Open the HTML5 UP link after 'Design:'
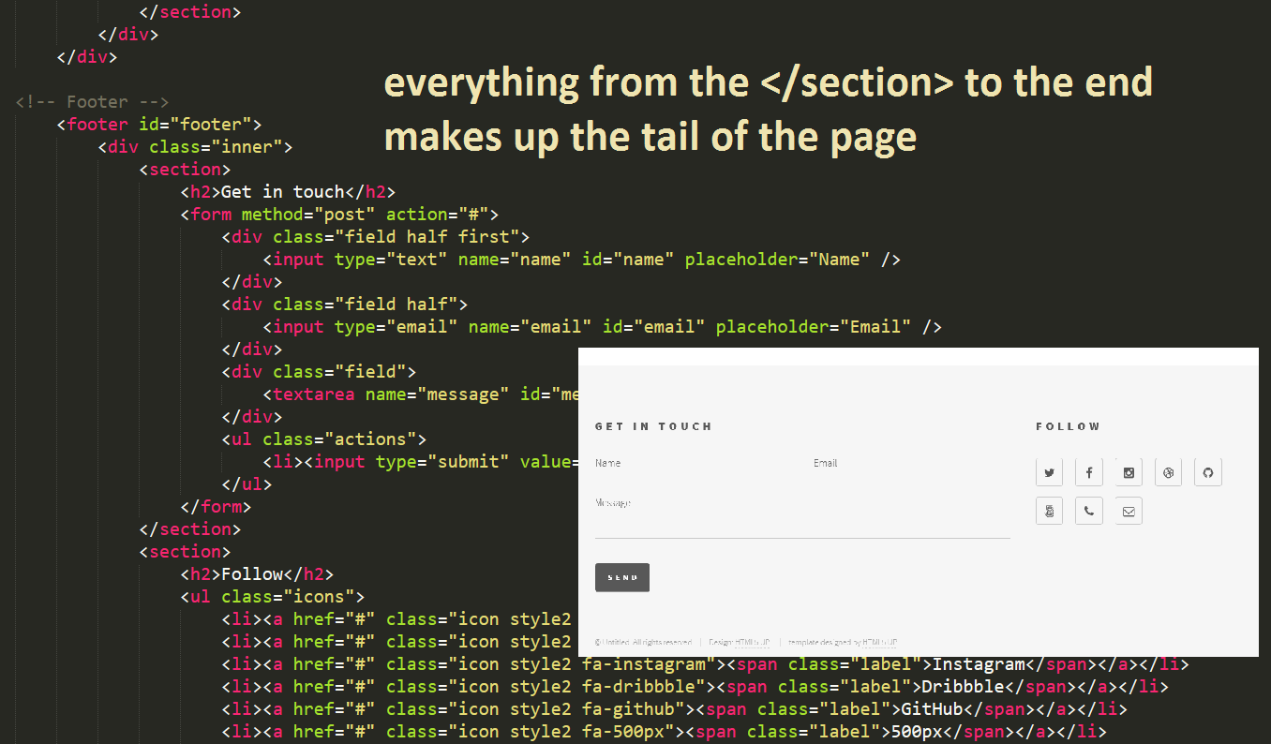 (753, 642)
